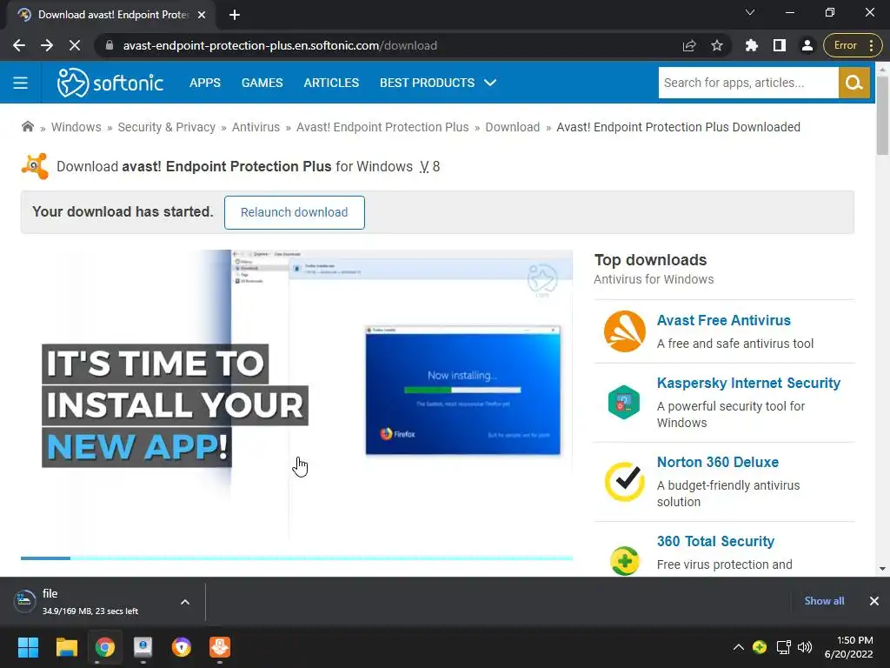Open the Avast Free Antivirus link
The image size is (890, 668).
click(724, 320)
